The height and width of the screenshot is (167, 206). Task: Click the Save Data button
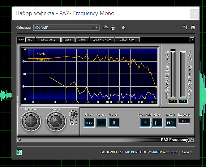point(48,40)
